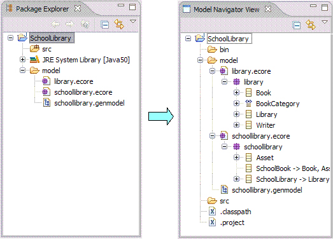Click library.ecore file icon in Model Navigator

224,71
